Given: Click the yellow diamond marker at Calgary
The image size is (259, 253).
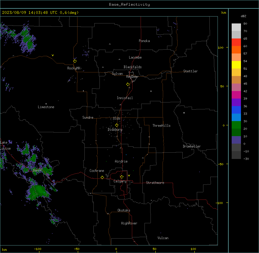Looking at the screenshot, I should (122, 177).
